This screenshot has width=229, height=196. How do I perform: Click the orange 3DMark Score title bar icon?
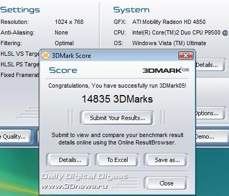[46, 55]
